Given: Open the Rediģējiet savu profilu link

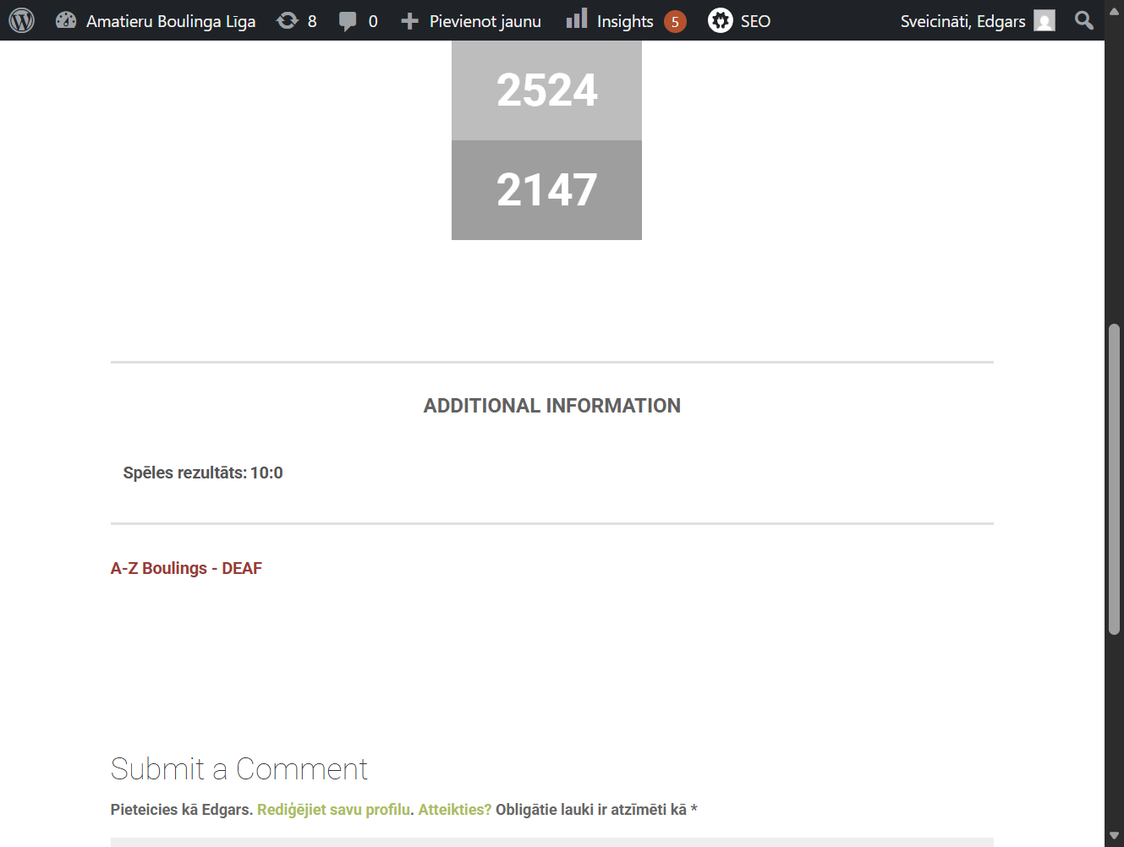Looking at the screenshot, I should pos(333,809).
